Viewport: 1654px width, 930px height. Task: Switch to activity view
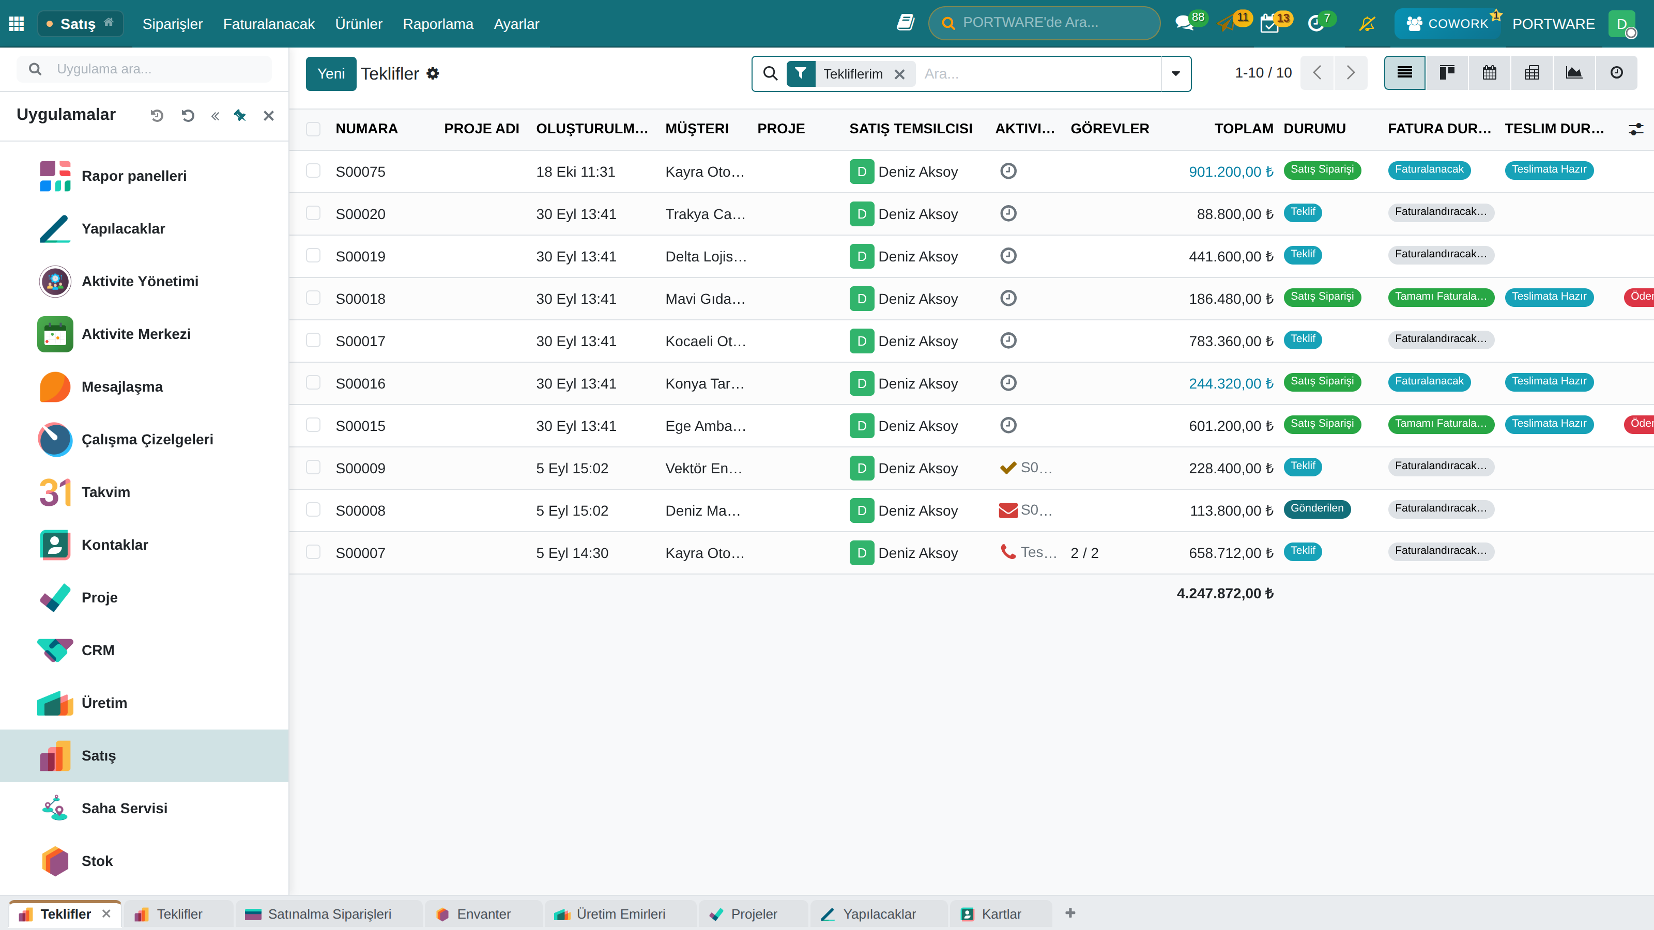pyautogui.click(x=1616, y=72)
